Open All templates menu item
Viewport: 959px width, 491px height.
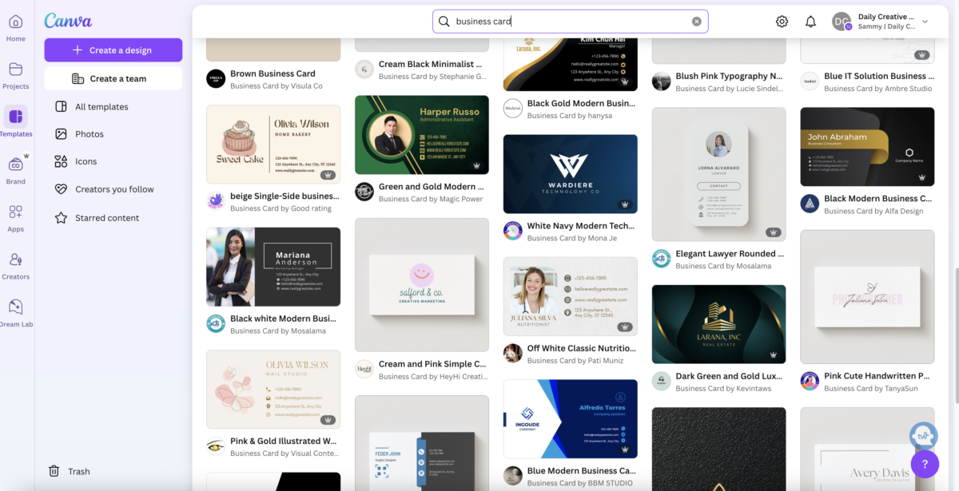tap(113, 107)
